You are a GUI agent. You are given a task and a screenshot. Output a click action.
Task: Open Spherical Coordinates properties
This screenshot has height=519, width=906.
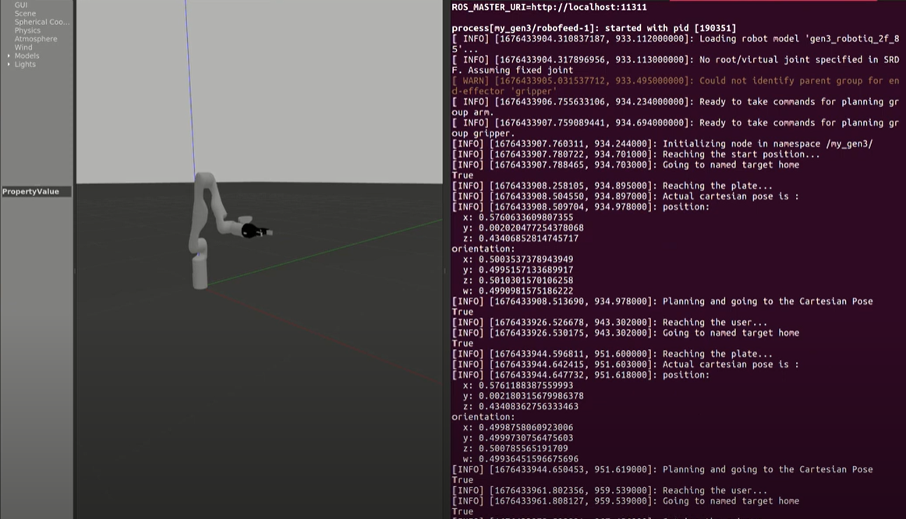point(41,23)
